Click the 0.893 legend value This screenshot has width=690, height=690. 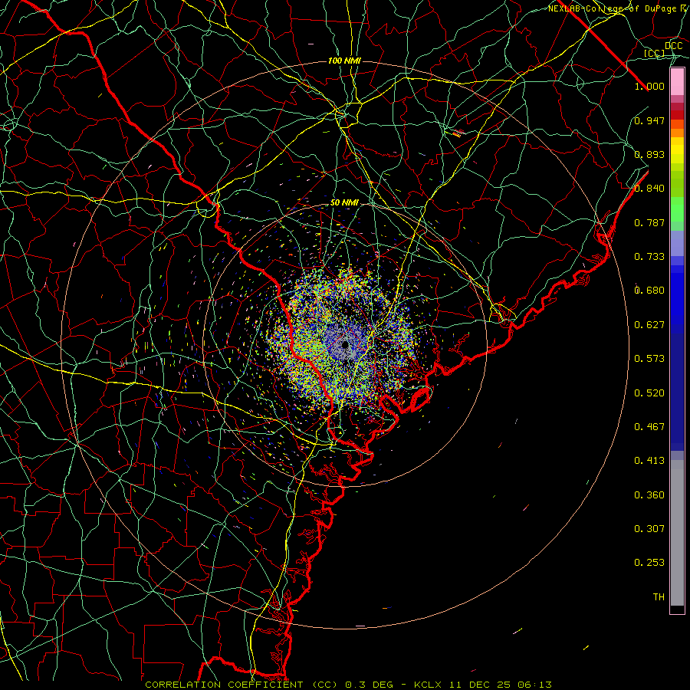coord(649,154)
